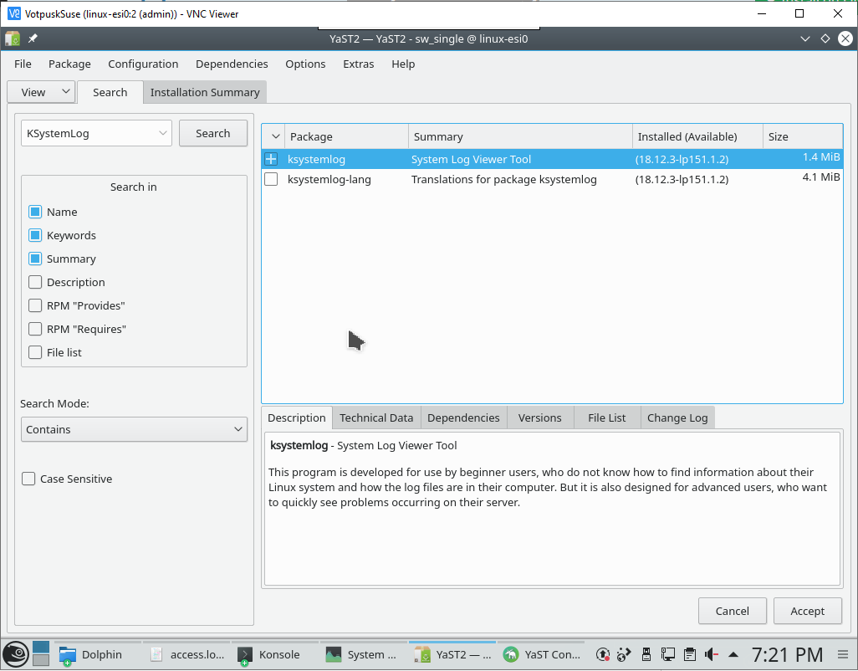Disable the Keywords search checkbox
The height and width of the screenshot is (671, 858).
[x=35, y=235]
